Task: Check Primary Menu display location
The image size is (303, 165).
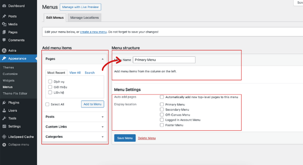Action: 162,104
